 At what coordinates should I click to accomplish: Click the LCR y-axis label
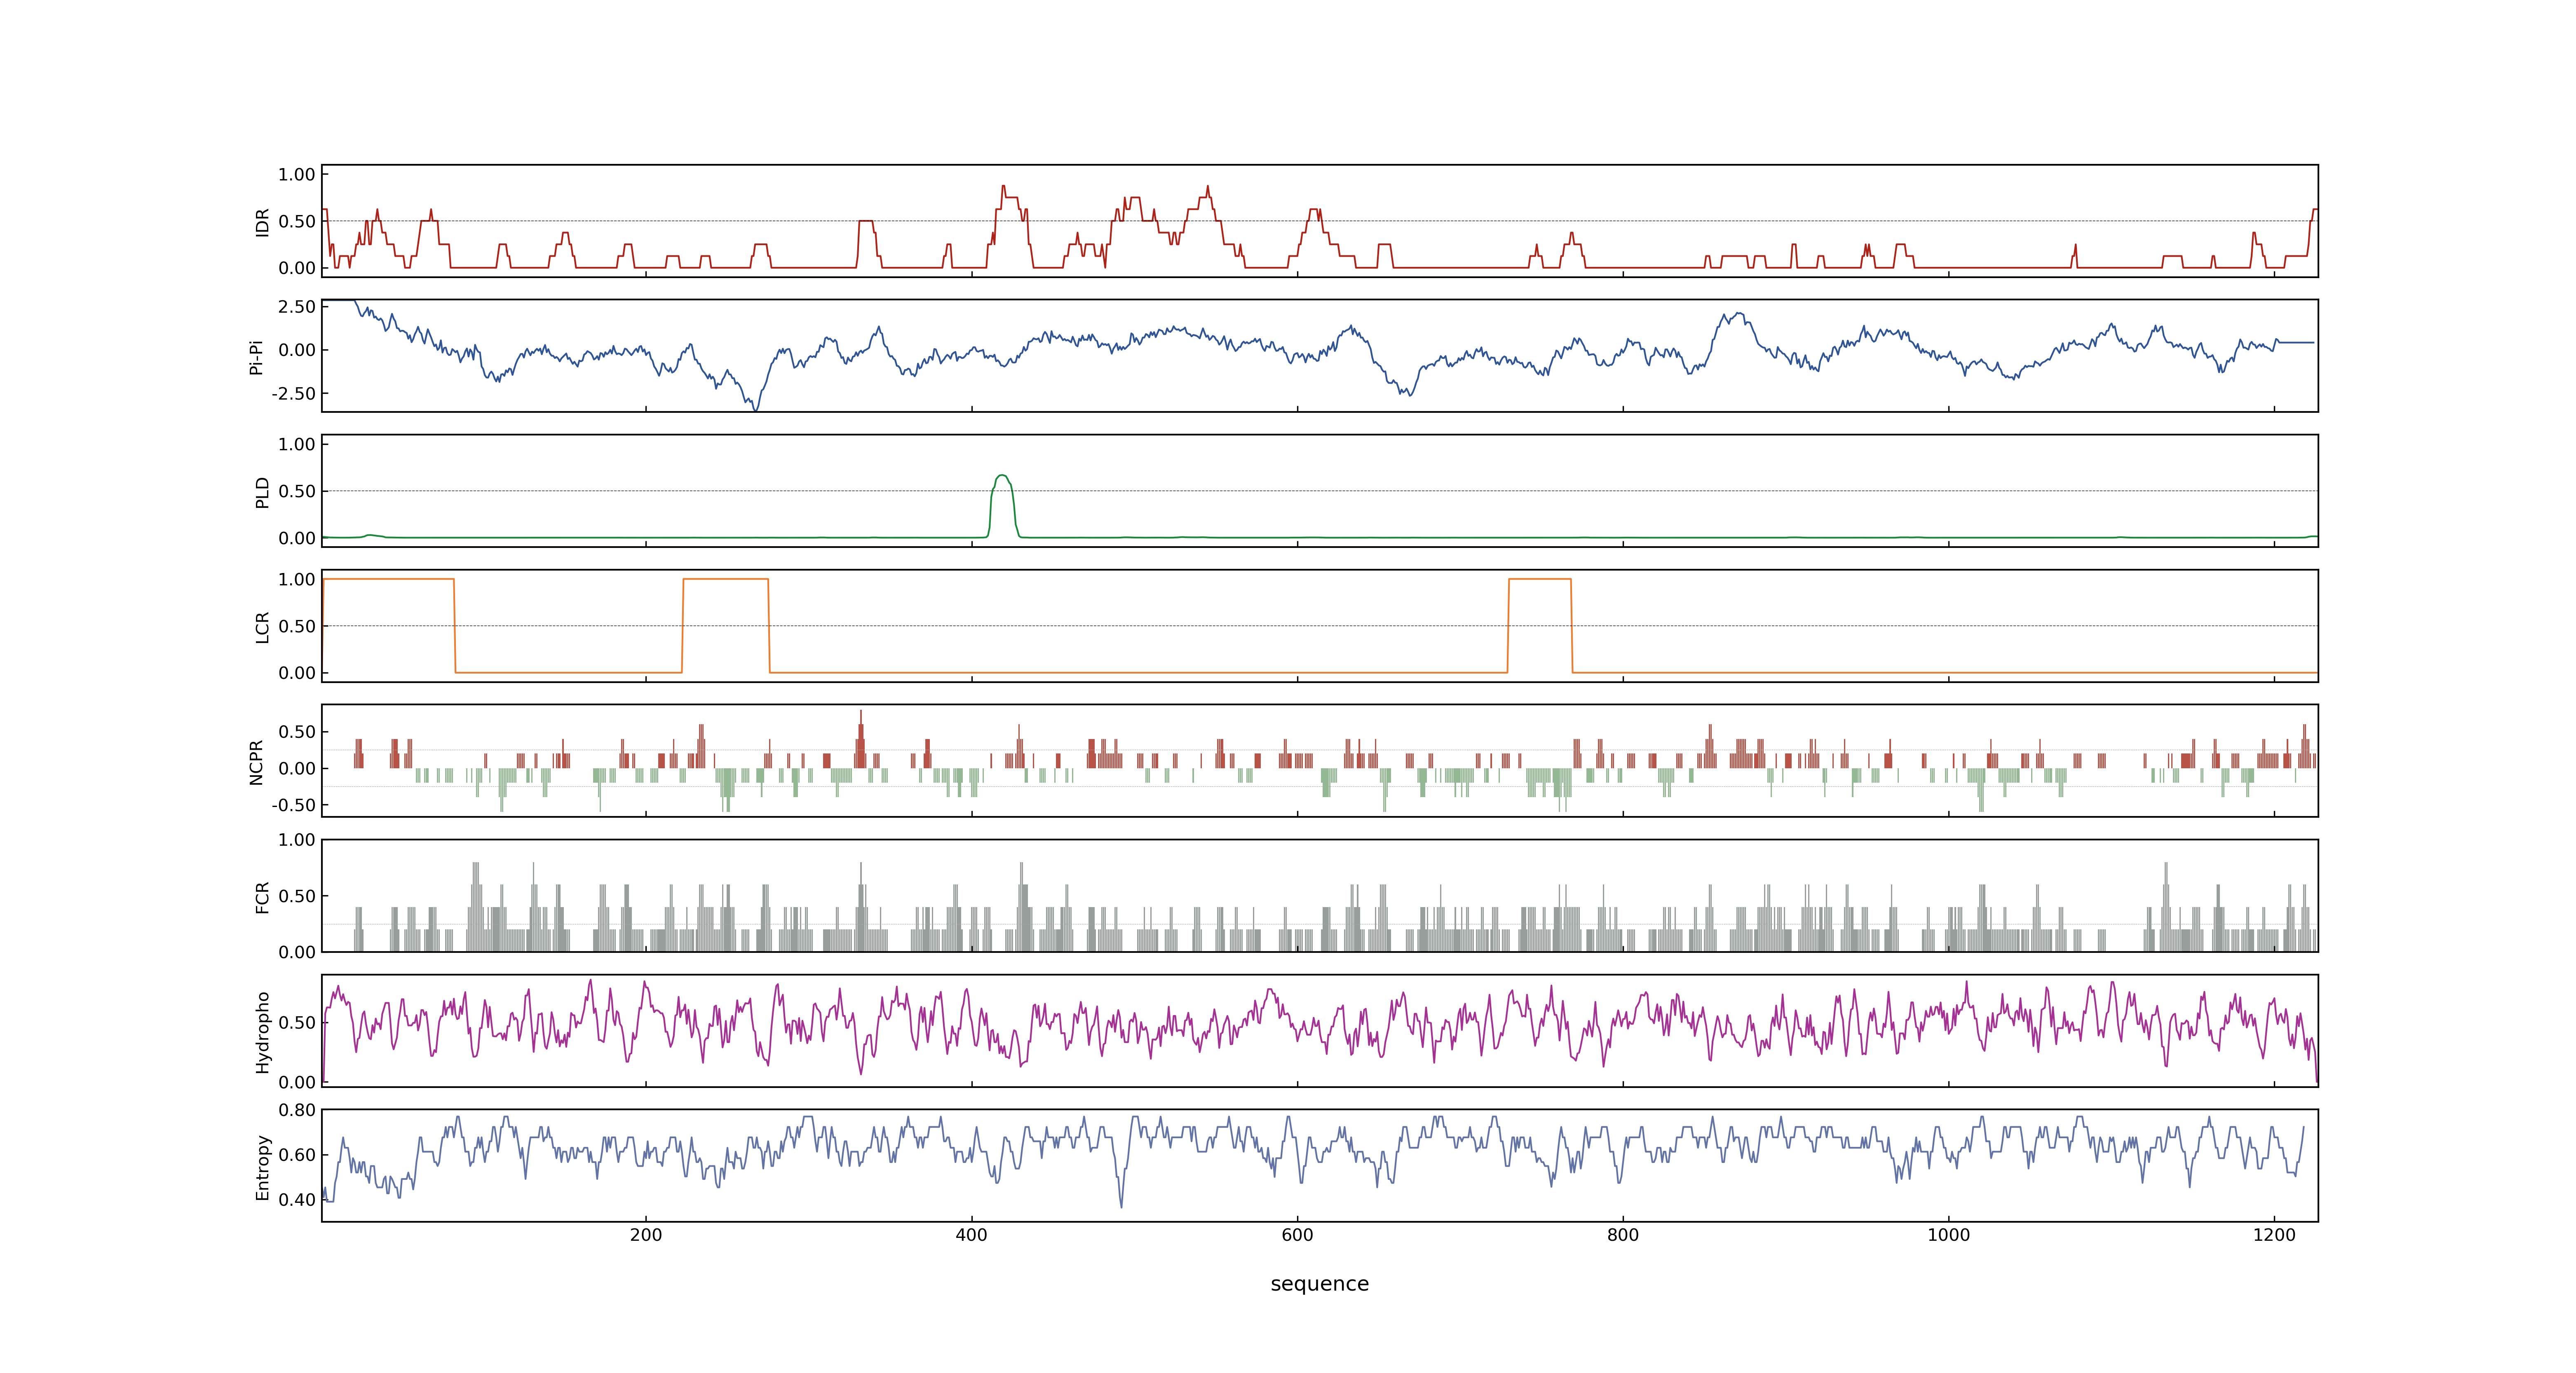click(x=262, y=627)
